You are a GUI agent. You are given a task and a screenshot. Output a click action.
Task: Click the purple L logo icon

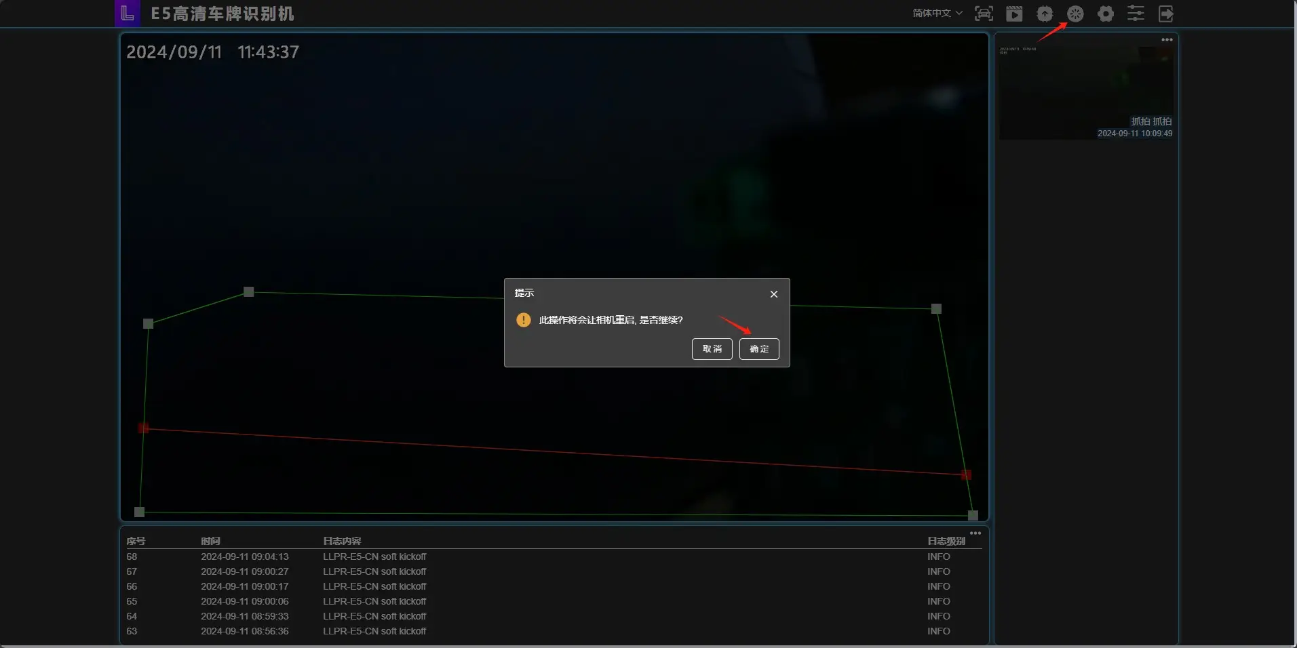click(x=128, y=14)
